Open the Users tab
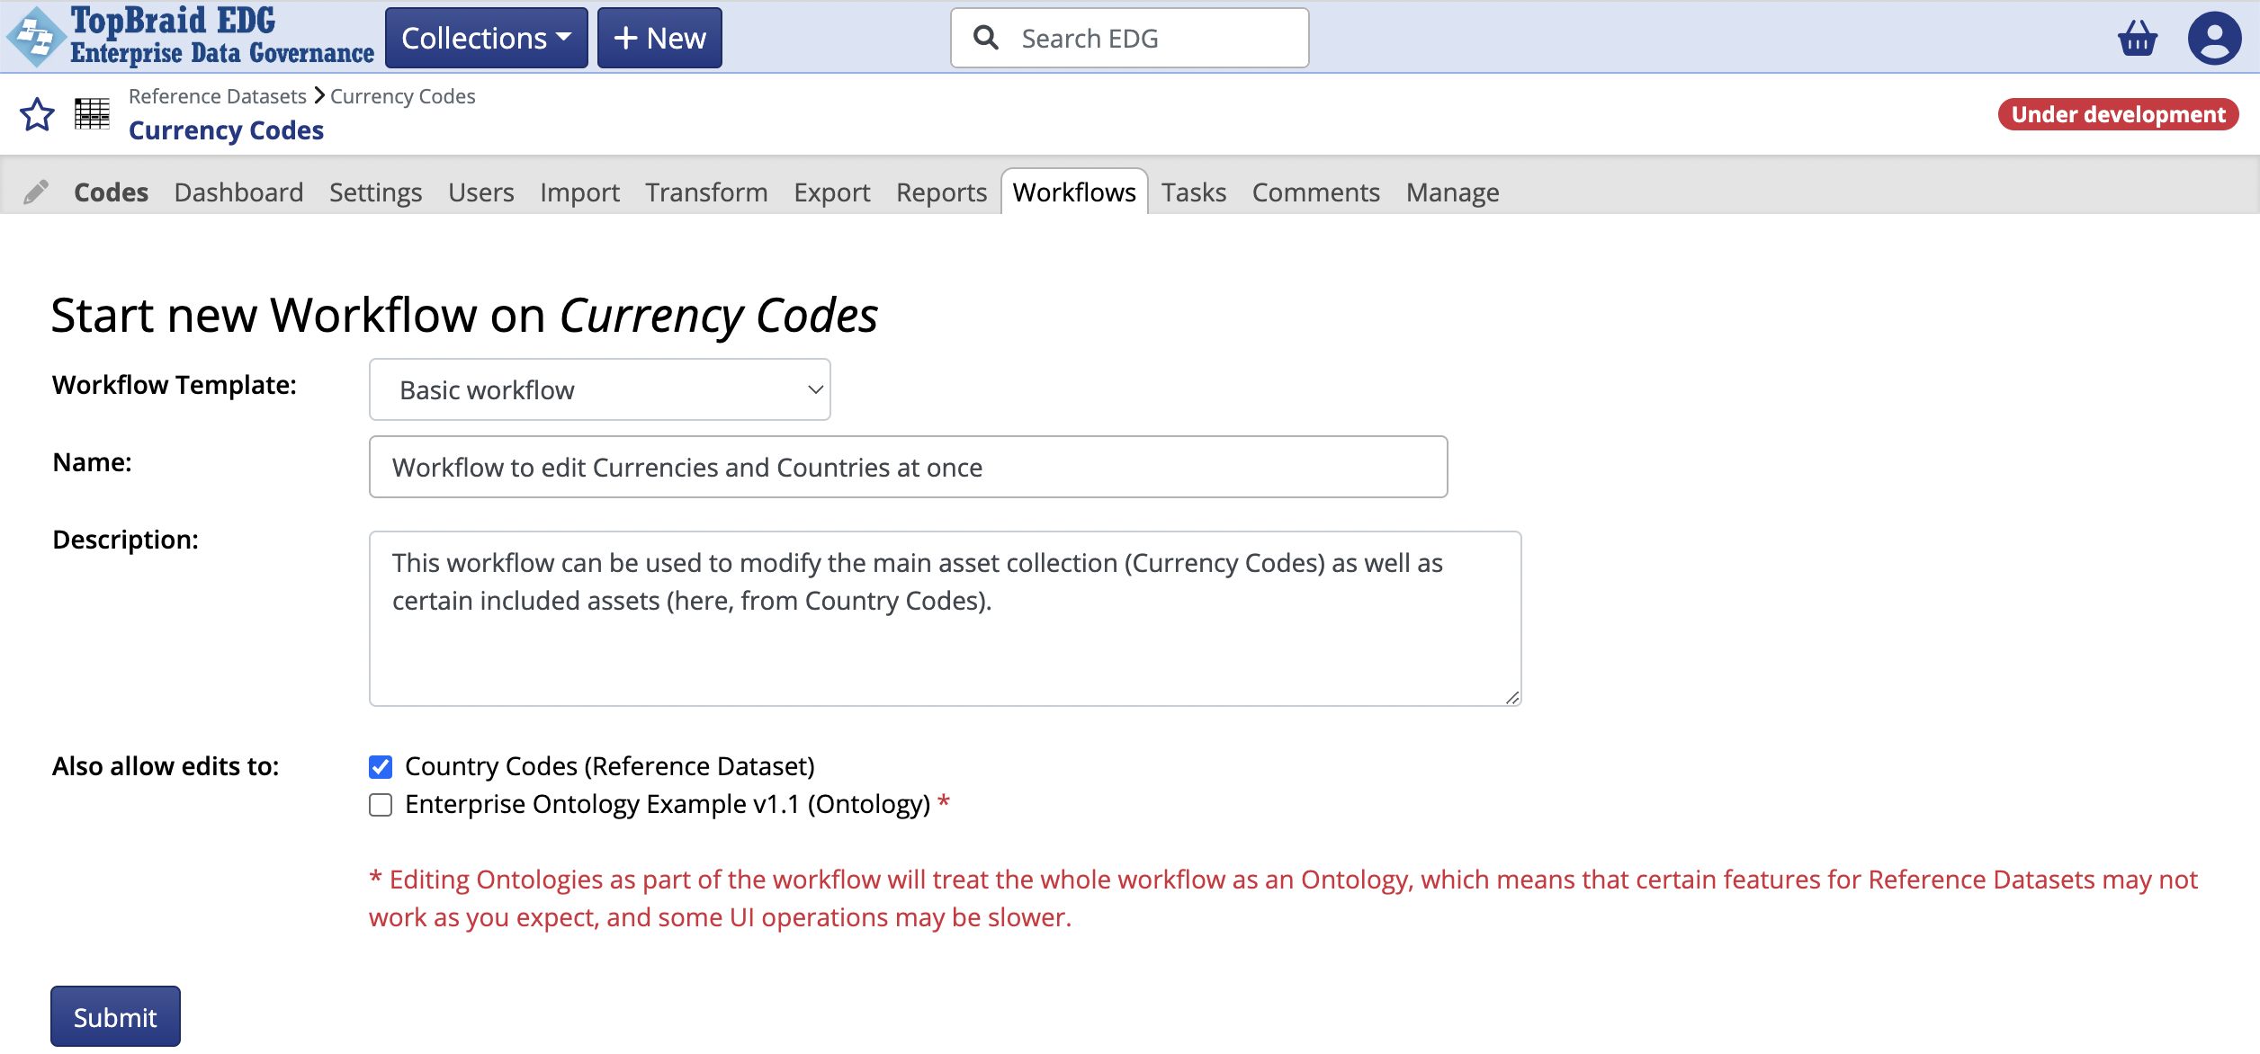The image size is (2260, 1054). point(480,192)
